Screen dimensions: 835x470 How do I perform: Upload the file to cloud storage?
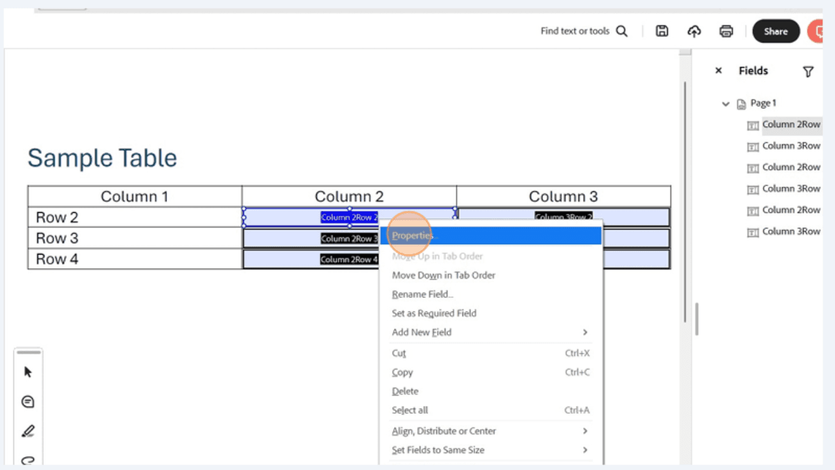point(694,31)
